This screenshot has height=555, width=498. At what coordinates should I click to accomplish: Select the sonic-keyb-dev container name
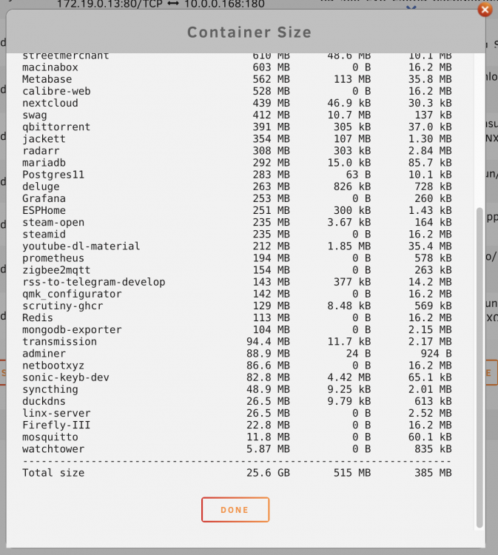pos(65,377)
